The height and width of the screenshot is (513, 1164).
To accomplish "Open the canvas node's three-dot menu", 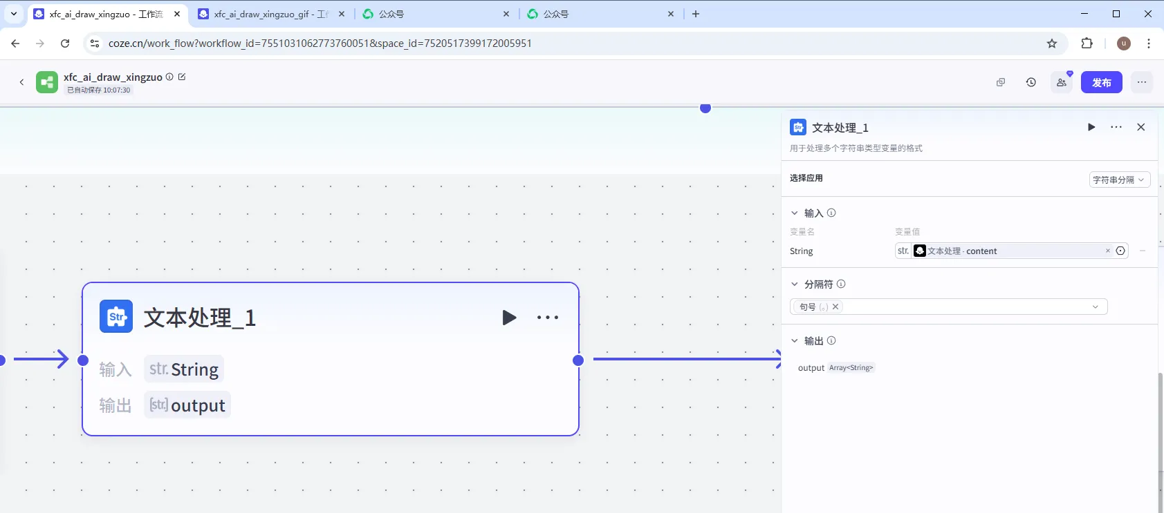I will click(547, 318).
